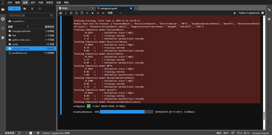The width and height of the screenshot is (272, 135).
Task: Select the autogluon.ipynb tab
Action: [115, 8]
